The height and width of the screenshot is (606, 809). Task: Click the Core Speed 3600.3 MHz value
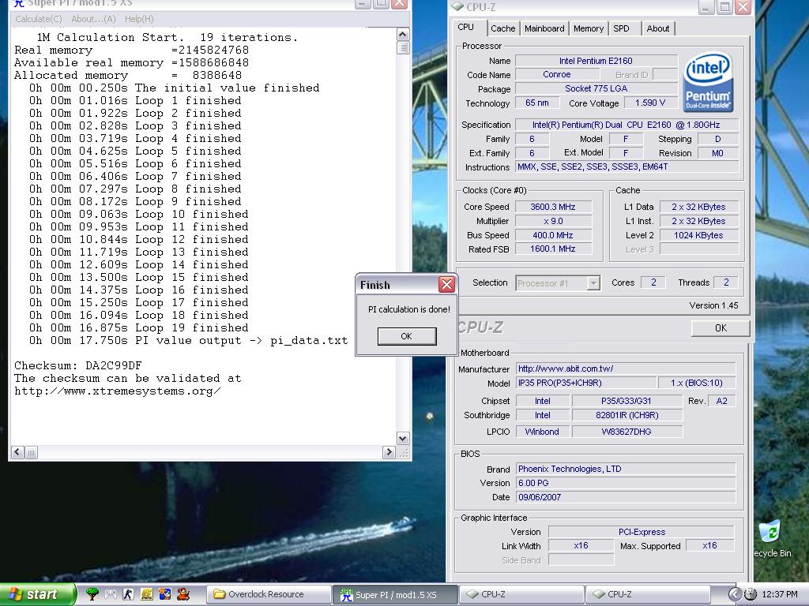[553, 207]
